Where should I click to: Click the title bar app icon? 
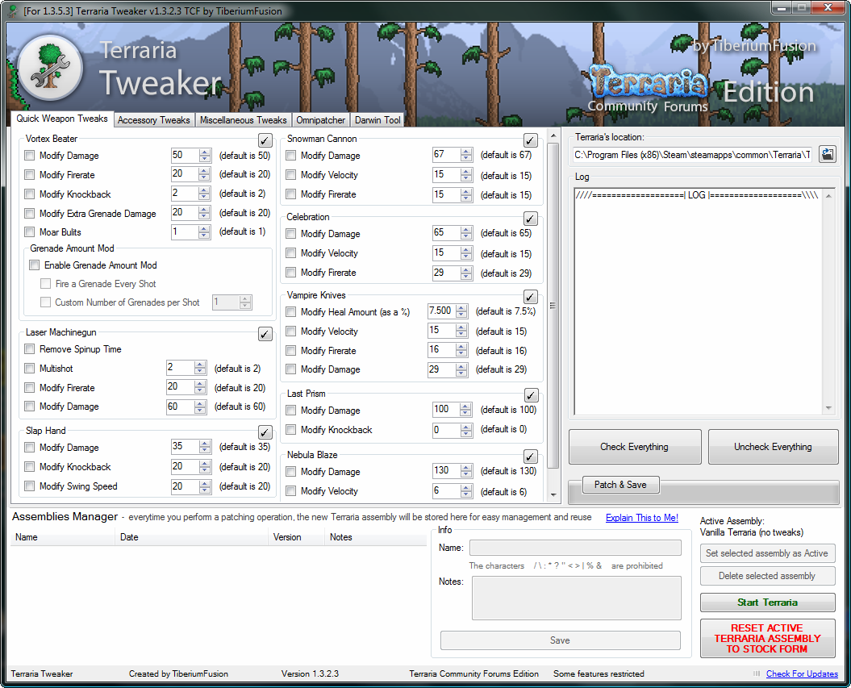pos(12,10)
